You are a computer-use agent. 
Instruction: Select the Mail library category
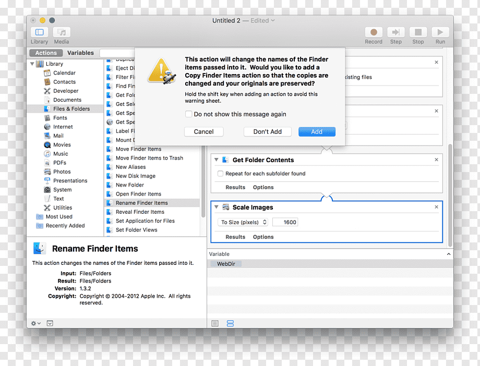tap(58, 136)
